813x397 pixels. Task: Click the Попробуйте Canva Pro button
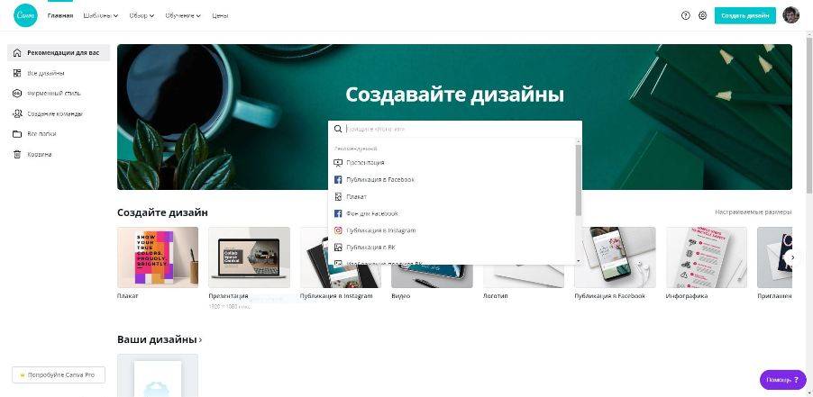coord(59,374)
